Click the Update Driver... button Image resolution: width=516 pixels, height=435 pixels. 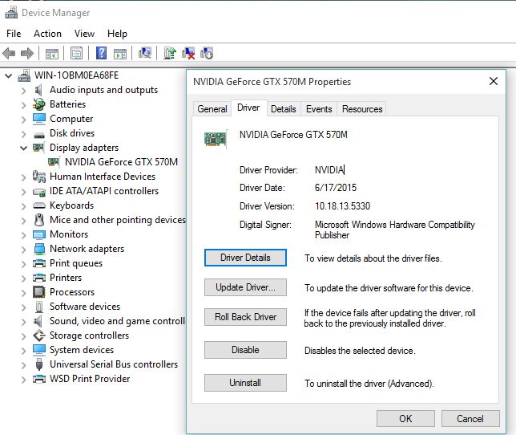[x=245, y=287]
